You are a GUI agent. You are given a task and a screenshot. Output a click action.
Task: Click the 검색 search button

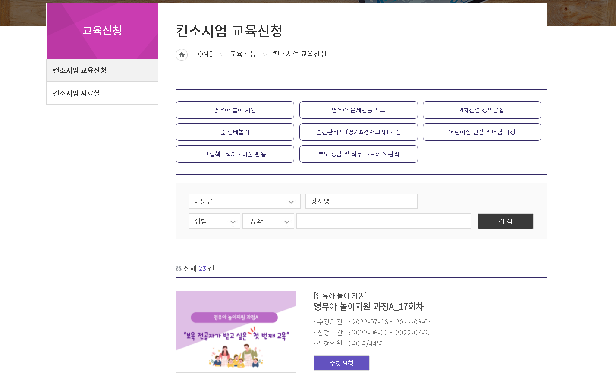click(x=506, y=221)
